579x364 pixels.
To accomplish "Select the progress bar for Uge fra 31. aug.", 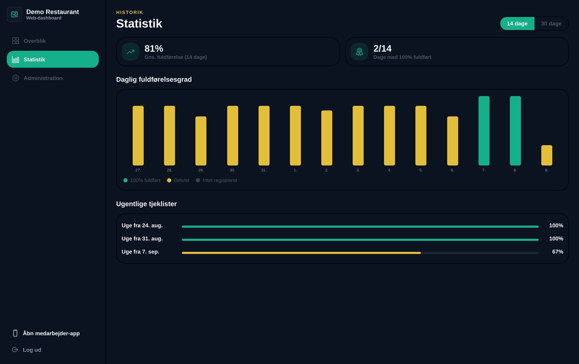I will [x=360, y=240].
